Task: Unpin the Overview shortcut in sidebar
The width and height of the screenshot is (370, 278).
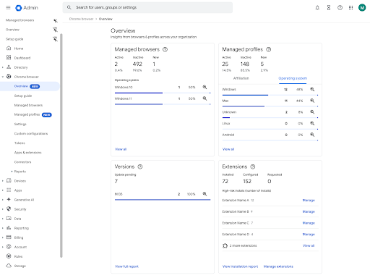Action: coord(56,30)
